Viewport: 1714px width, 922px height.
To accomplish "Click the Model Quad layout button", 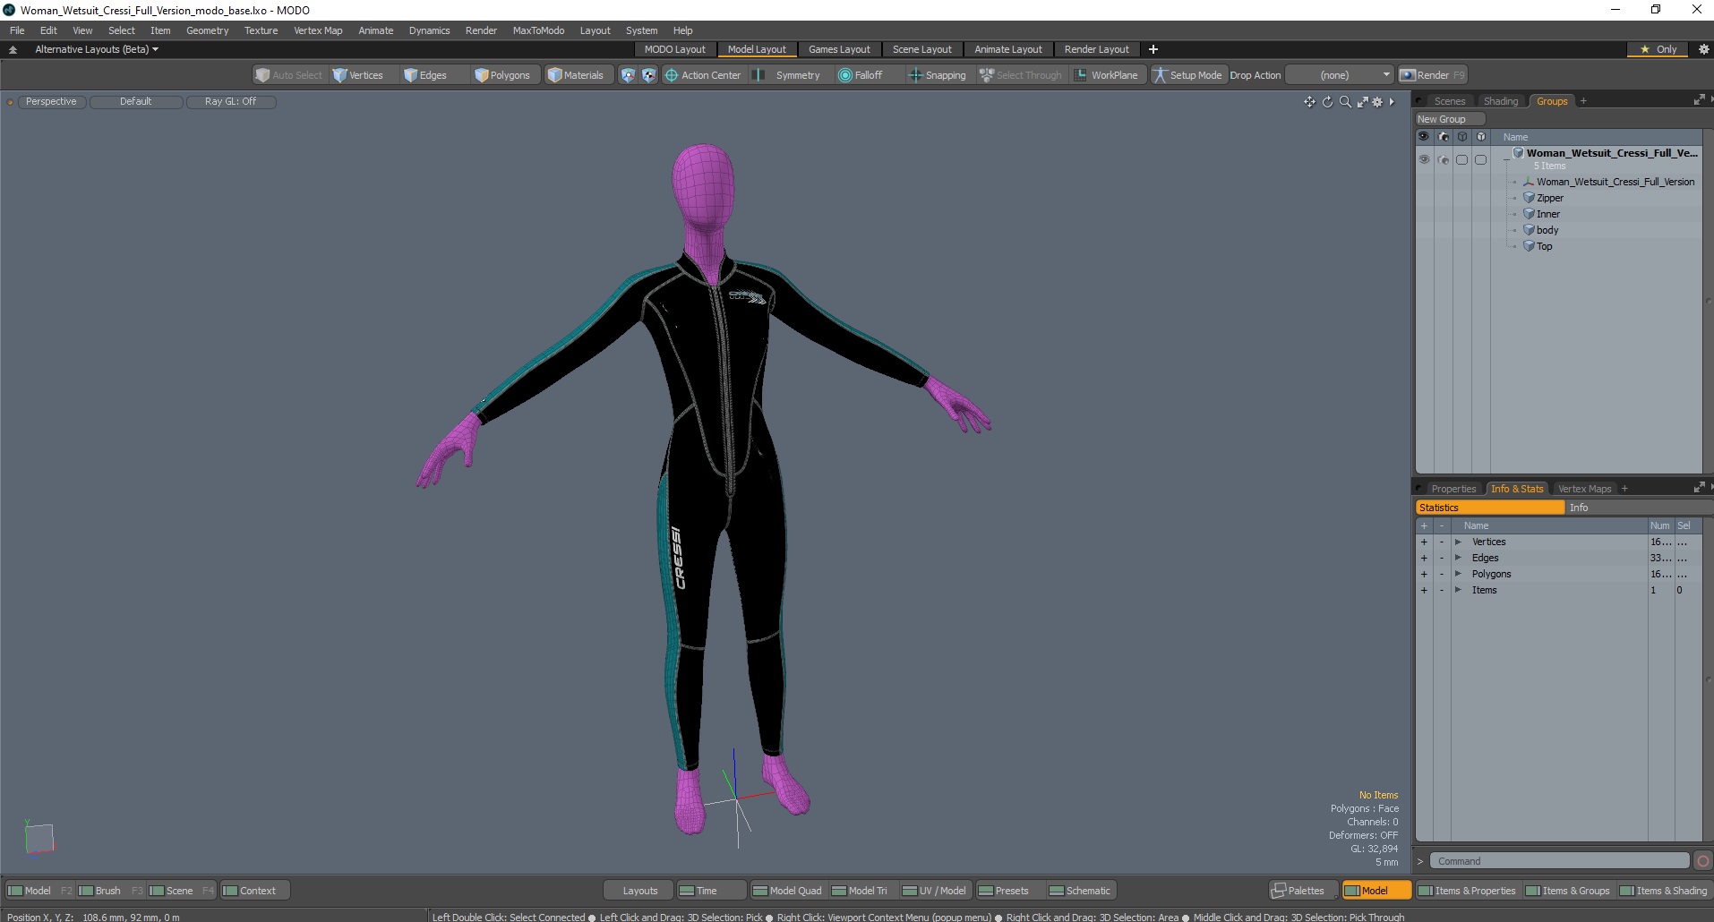I will pyautogui.click(x=787, y=891).
